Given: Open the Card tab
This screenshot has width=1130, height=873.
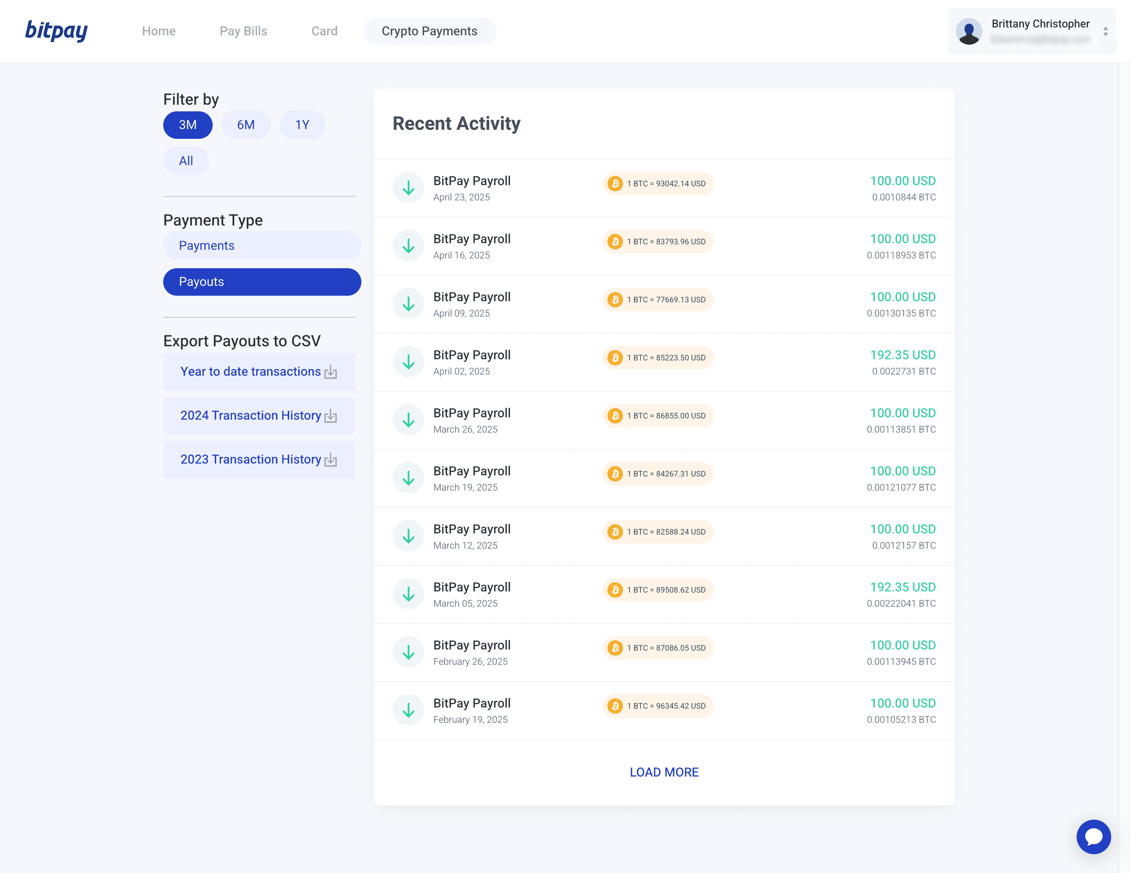Looking at the screenshot, I should click(x=324, y=31).
